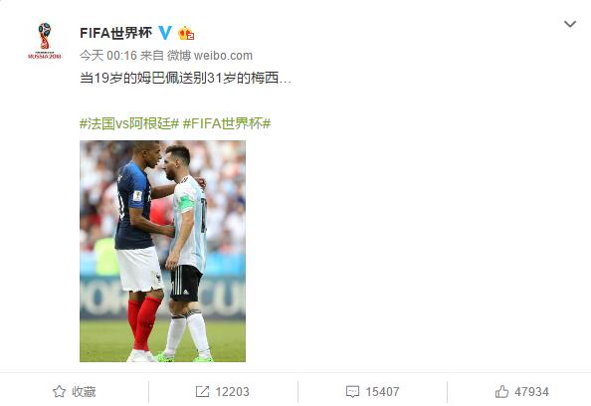The width and height of the screenshot is (591, 406).
Task: Open the 微博 weibo.com source link
Action: [210, 56]
